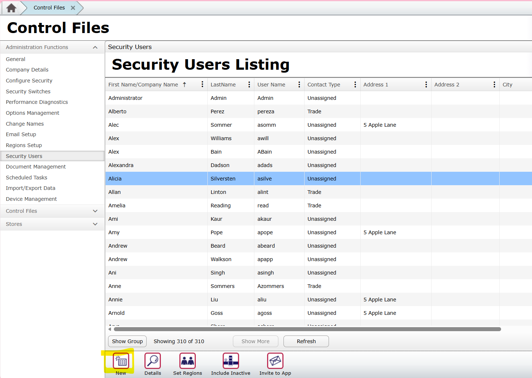This screenshot has width=532, height=378.
Task: Open Details magnifier icon
Action: (152, 361)
